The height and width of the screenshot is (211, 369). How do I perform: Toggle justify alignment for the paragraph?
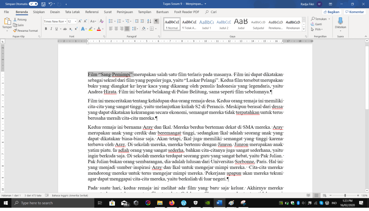coord(127,29)
